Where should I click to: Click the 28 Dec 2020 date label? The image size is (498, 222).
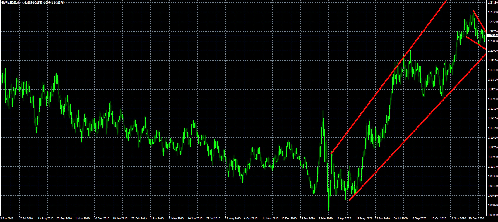(476, 218)
